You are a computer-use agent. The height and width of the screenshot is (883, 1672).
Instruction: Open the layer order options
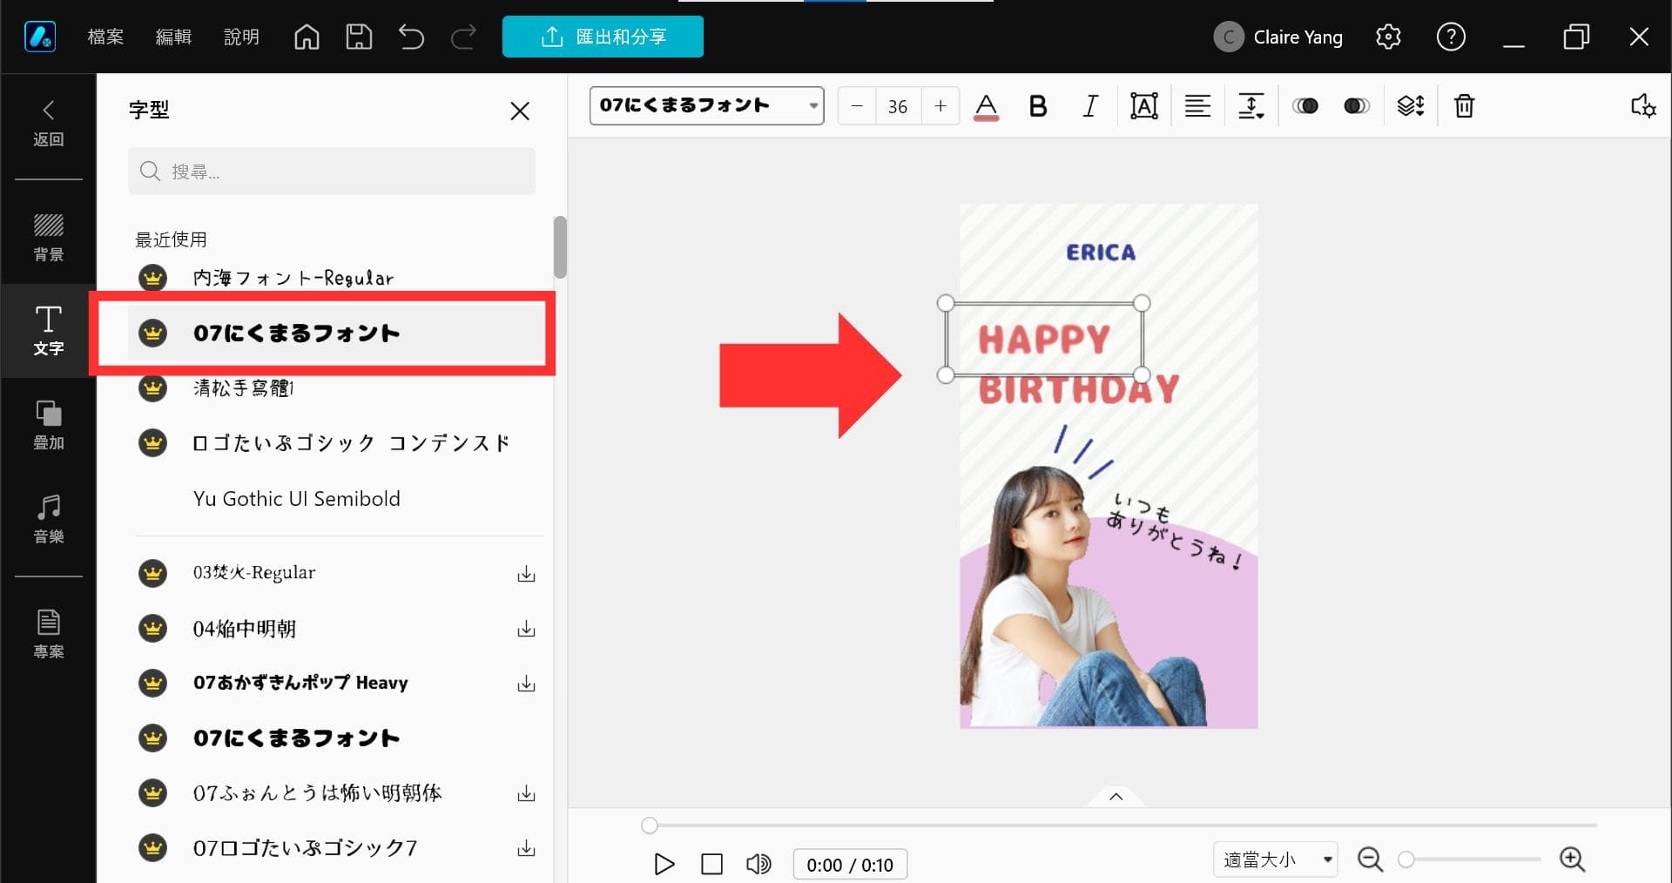[x=1411, y=106]
